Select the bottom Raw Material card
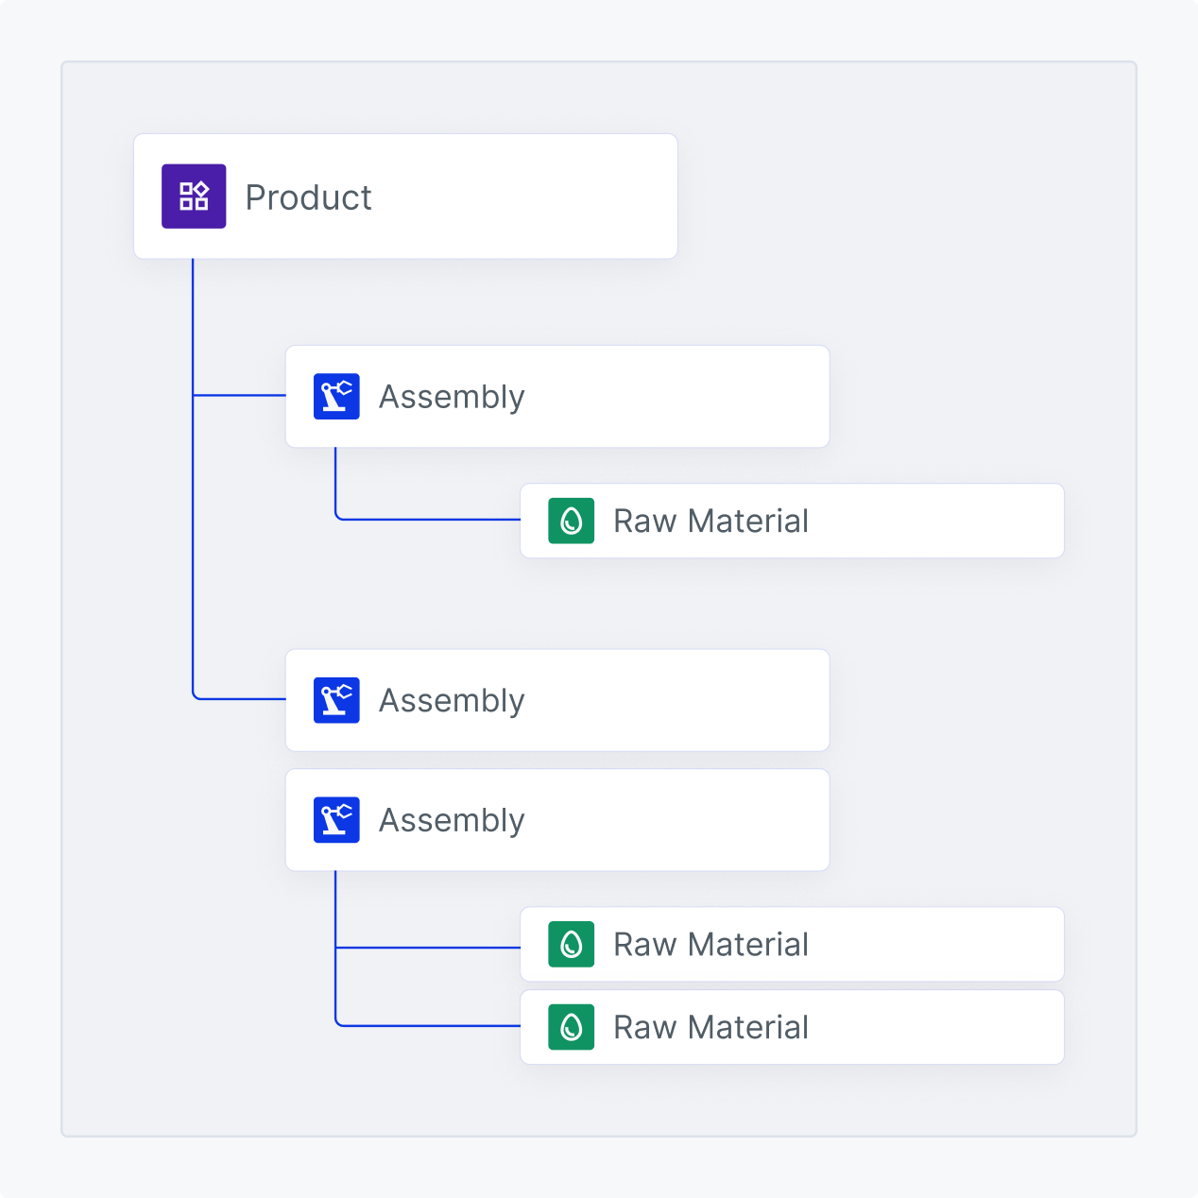Image resolution: width=1198 pixels, height=1198 pixels. 792,1027
